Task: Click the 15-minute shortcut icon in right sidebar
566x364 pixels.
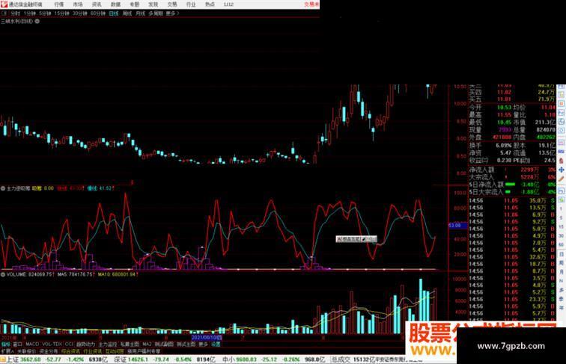Action: click(x=562, y=226)
